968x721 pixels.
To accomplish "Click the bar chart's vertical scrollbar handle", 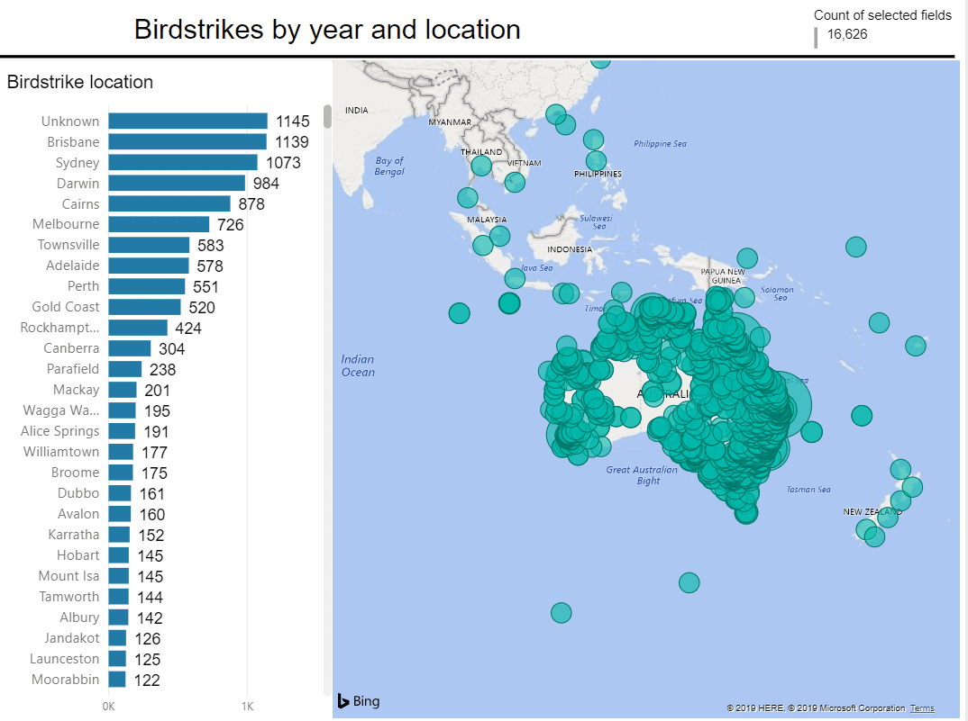I will [327, 117].
